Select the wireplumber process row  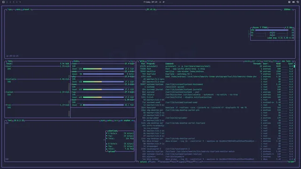pyautogui.click(x=216, y=118)
